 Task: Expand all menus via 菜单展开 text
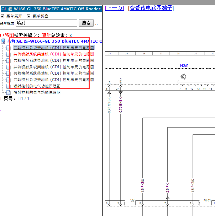[x=14, y=16]
